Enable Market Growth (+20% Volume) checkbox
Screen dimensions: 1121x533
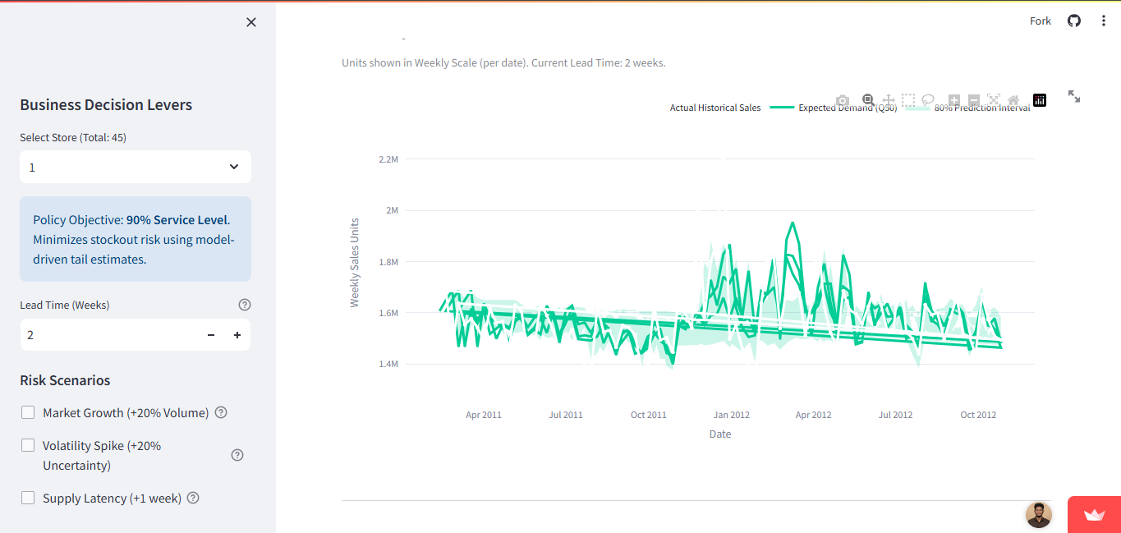click(28, 412)
